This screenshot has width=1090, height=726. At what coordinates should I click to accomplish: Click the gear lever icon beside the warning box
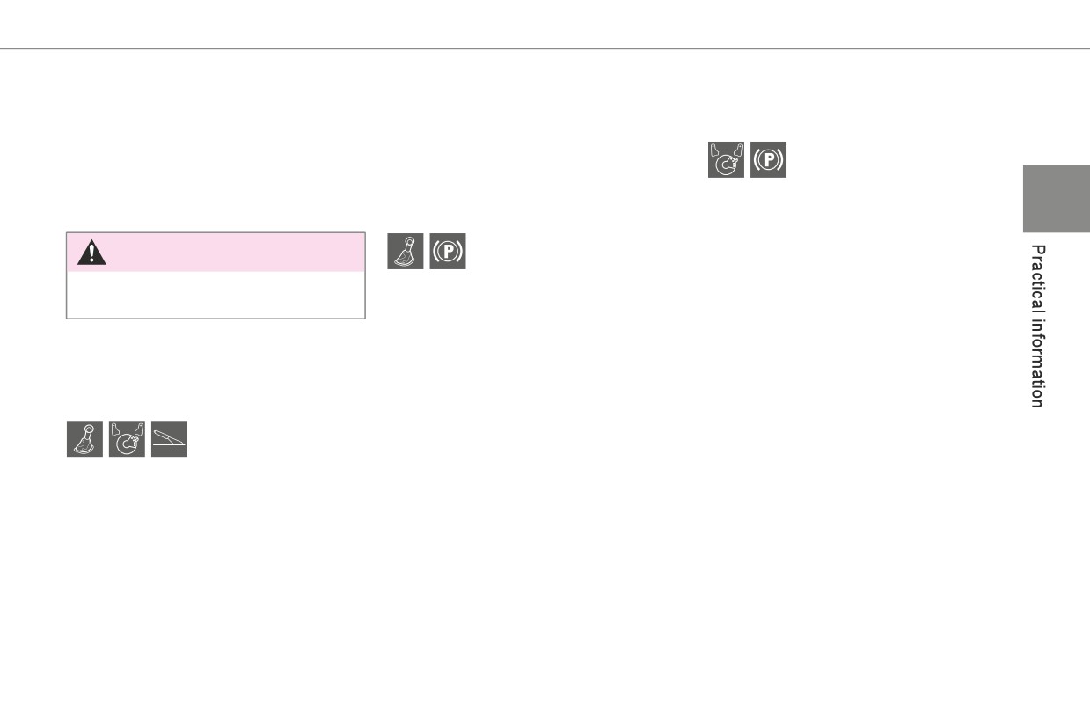[x=406, y=251]
